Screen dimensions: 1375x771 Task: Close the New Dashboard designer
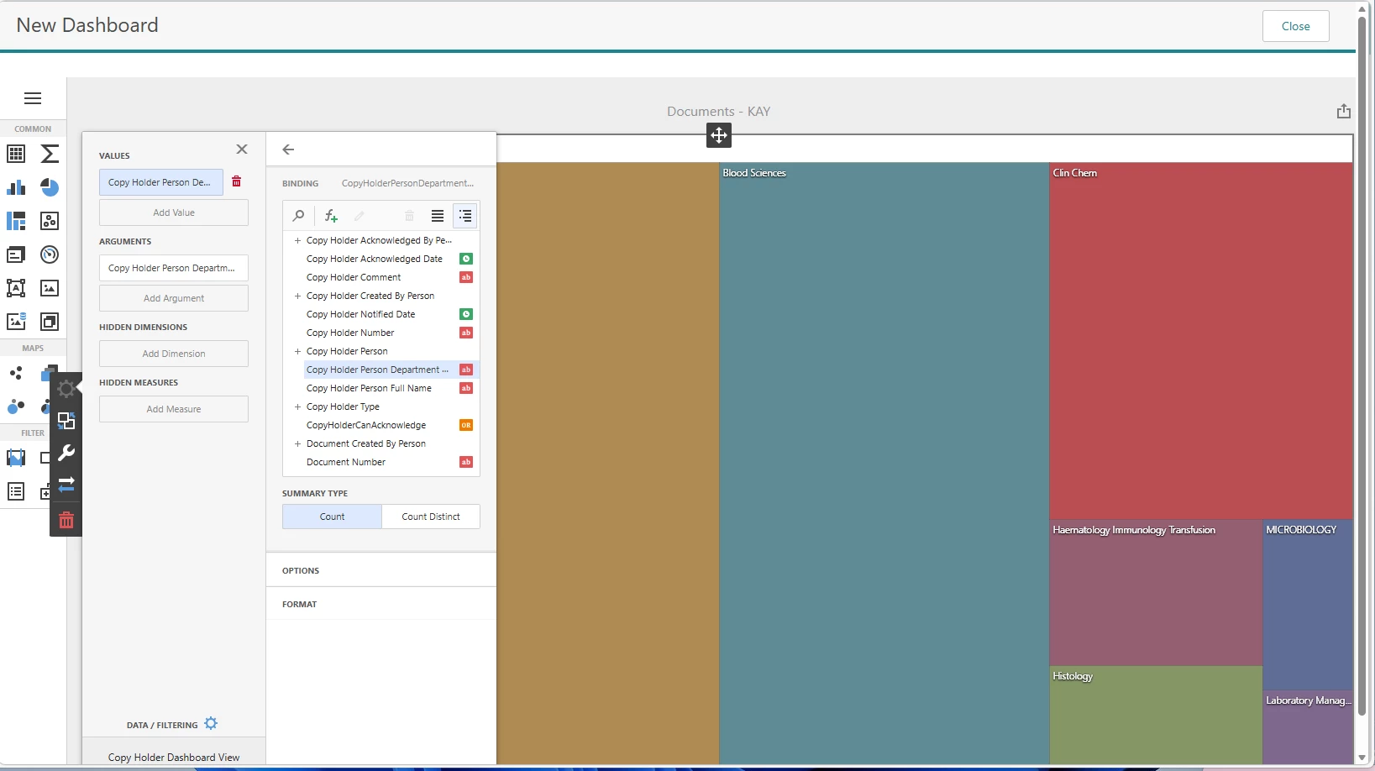1295,26
